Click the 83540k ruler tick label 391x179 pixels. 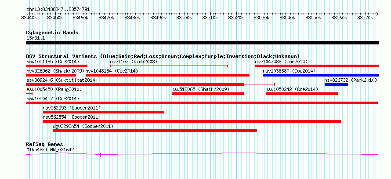(288, 18)
